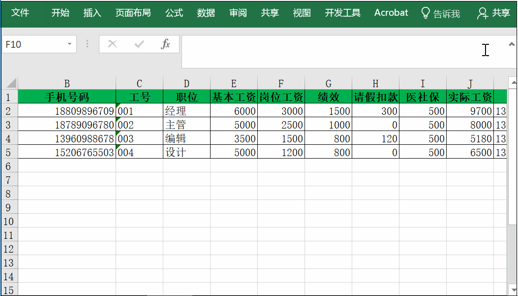
Task: Select the 主管 cell
Action: pyautogui.click(x=186, y=125)
